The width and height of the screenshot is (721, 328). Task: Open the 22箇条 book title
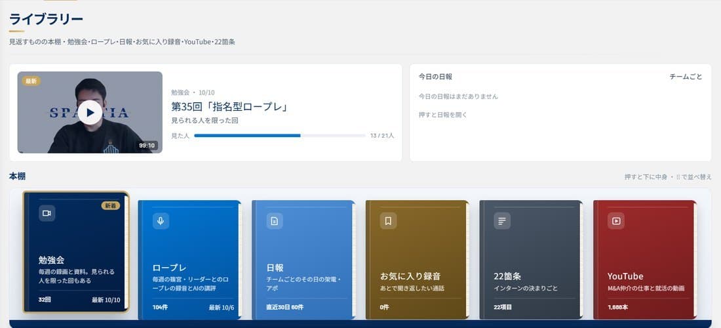coord(507,276)
